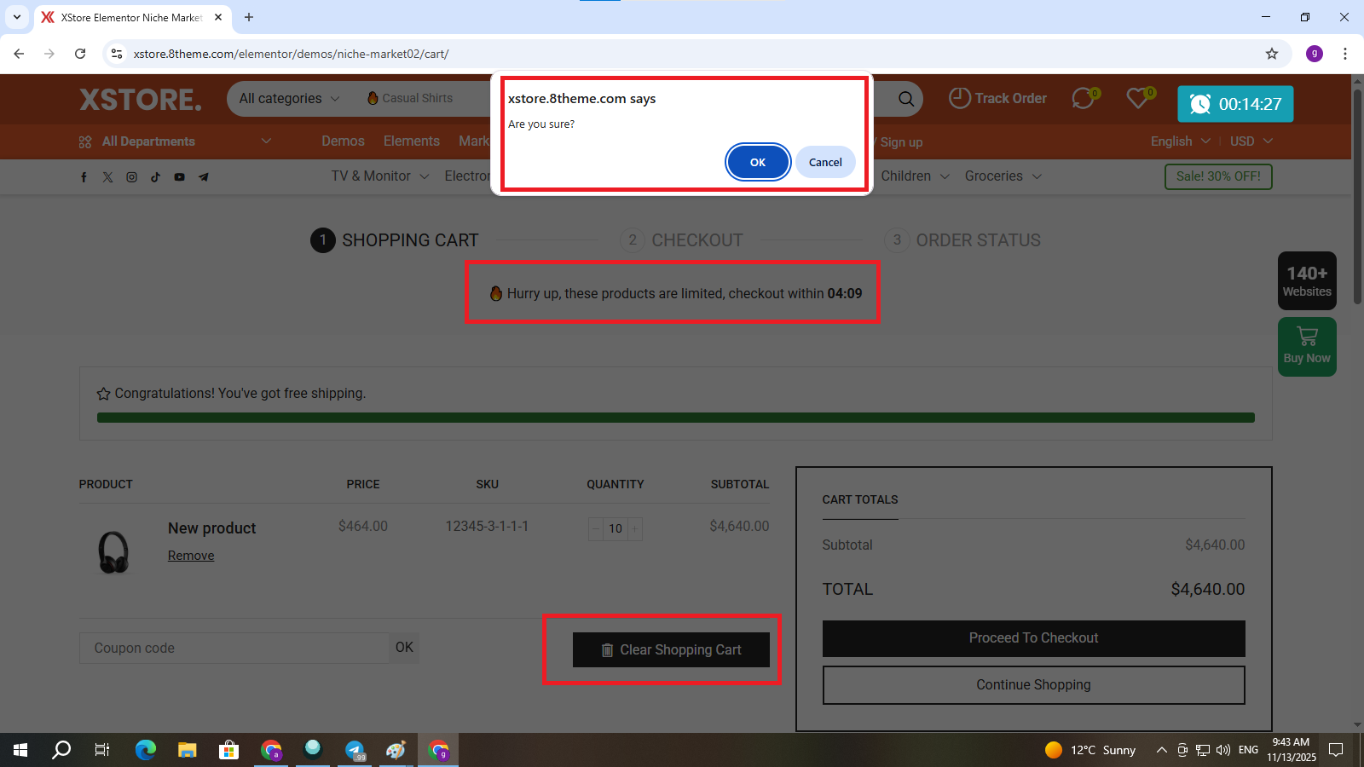This screenshot has width=1364, height=767.
Task: Click the Buy Now cart icon
Action: [x=1307, y=337]
